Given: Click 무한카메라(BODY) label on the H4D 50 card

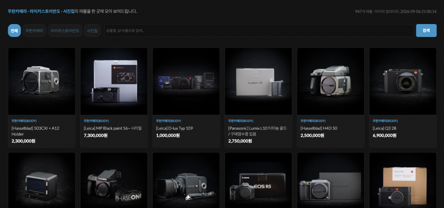Looking at the screenshot, I should [313, 121].
